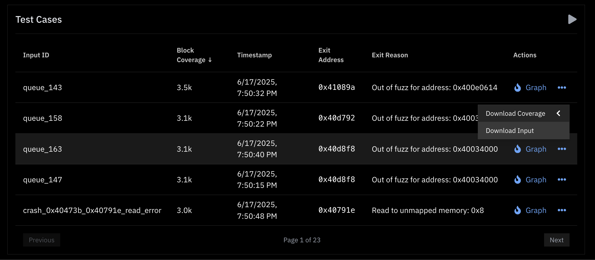Go to the next page of test cases

[x=557, y=240]
